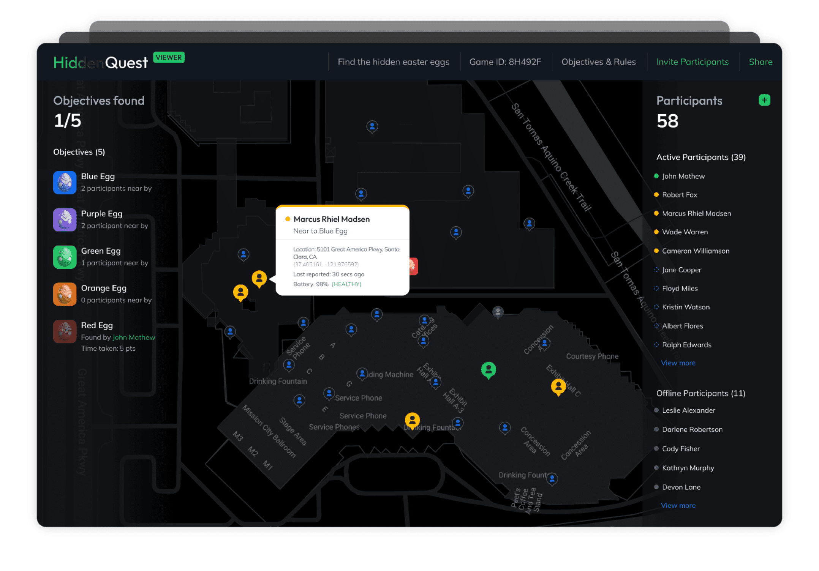Select Leslie Alexander in offline participants
This screenshot has height=571, width=819.
click(688, 410)
